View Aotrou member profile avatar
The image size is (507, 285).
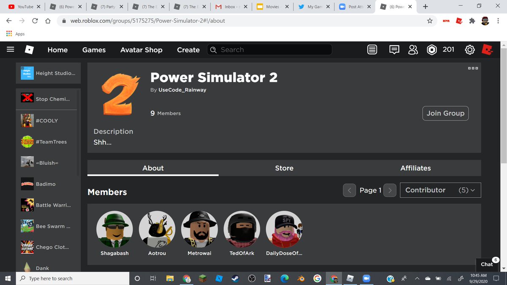[x=157, y=229]
